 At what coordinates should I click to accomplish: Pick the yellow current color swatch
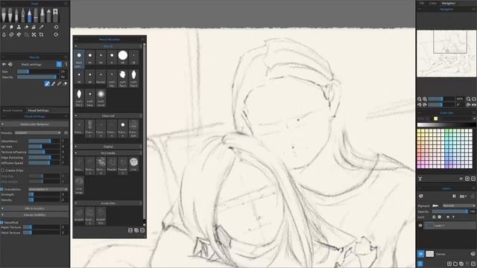pos(435,118)
